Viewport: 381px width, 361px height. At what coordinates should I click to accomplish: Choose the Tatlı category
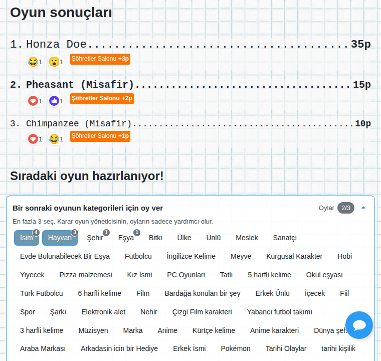(x=226, y=275)
